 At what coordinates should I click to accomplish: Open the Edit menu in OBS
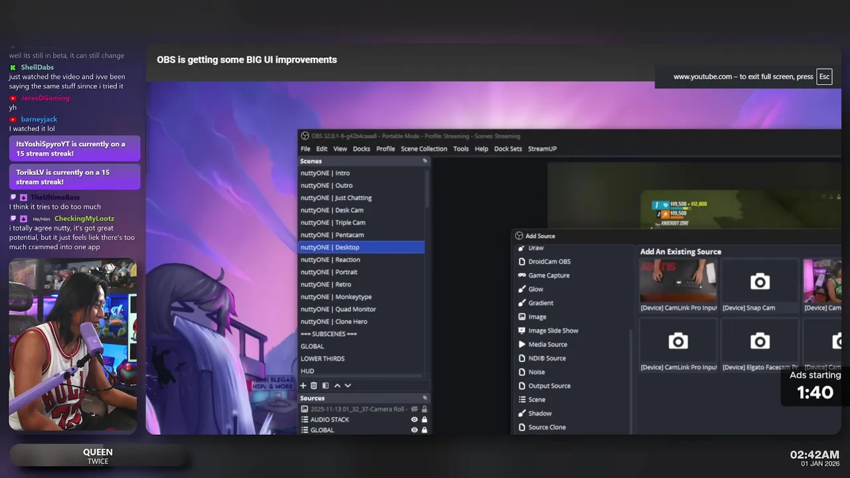(321, 149)
